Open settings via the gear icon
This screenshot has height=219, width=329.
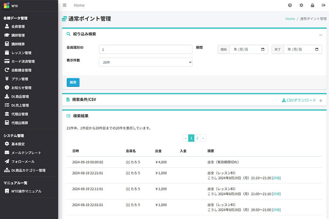(301, 5)
